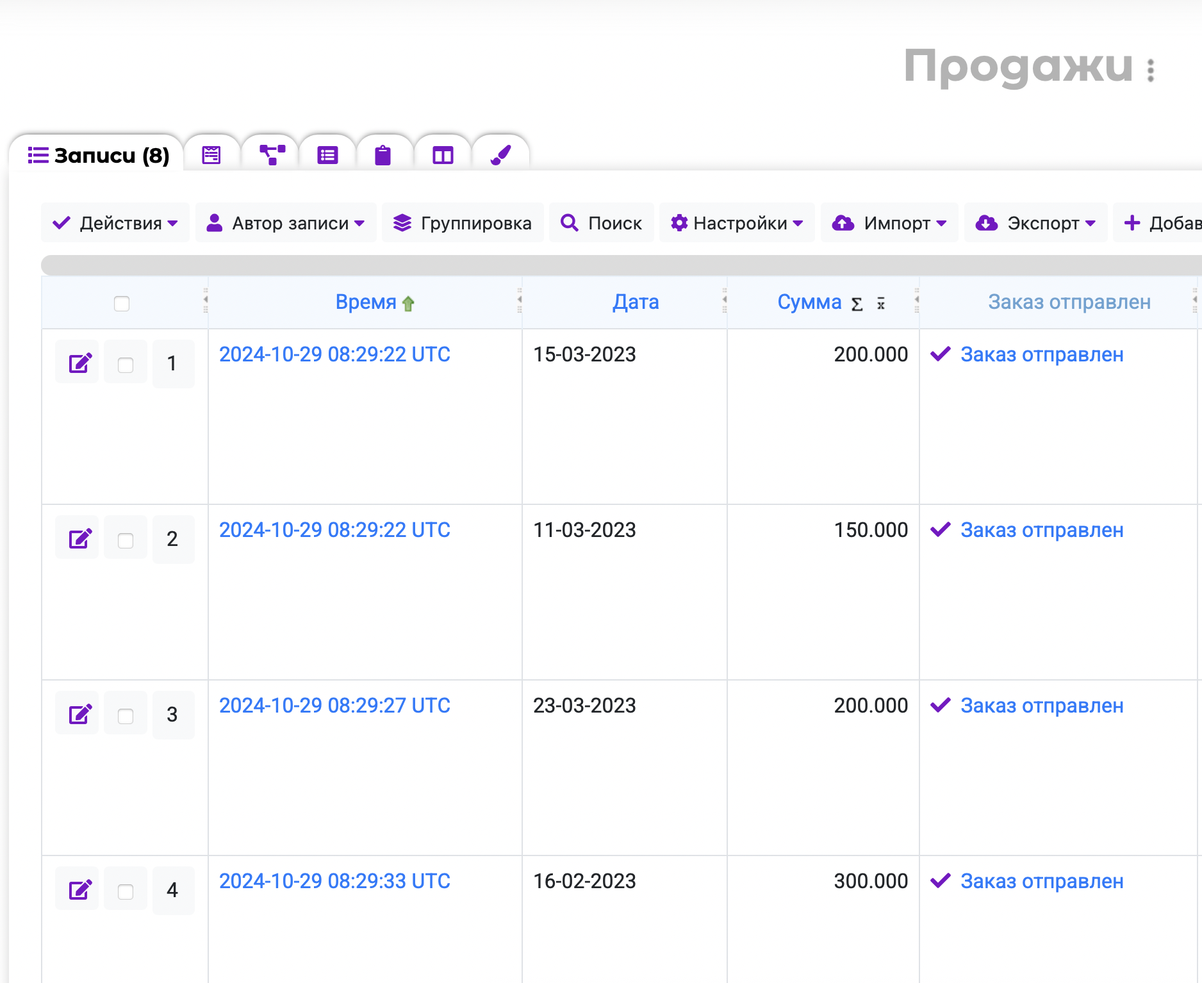This screenshot has height=983, width=1202.
Task: Expand the Действия dropdown
Action: (115, 223)
